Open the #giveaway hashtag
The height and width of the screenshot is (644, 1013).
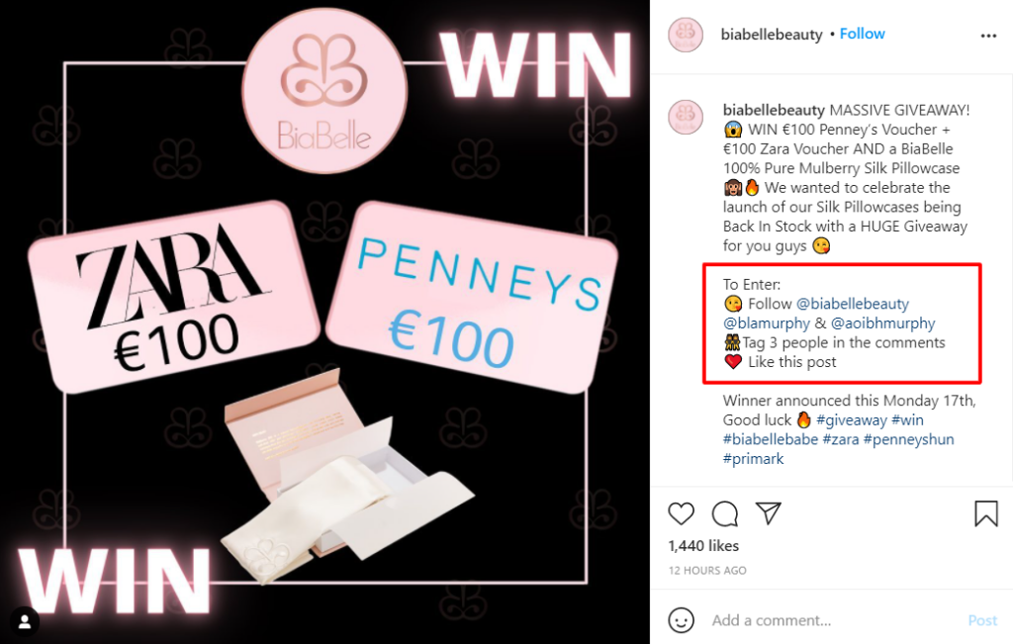coord(852,419)
